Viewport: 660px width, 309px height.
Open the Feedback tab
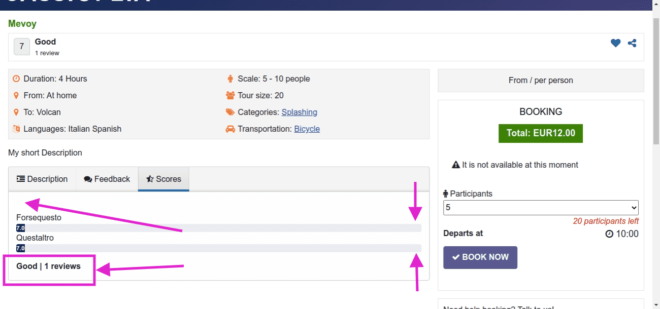(107, 179)
